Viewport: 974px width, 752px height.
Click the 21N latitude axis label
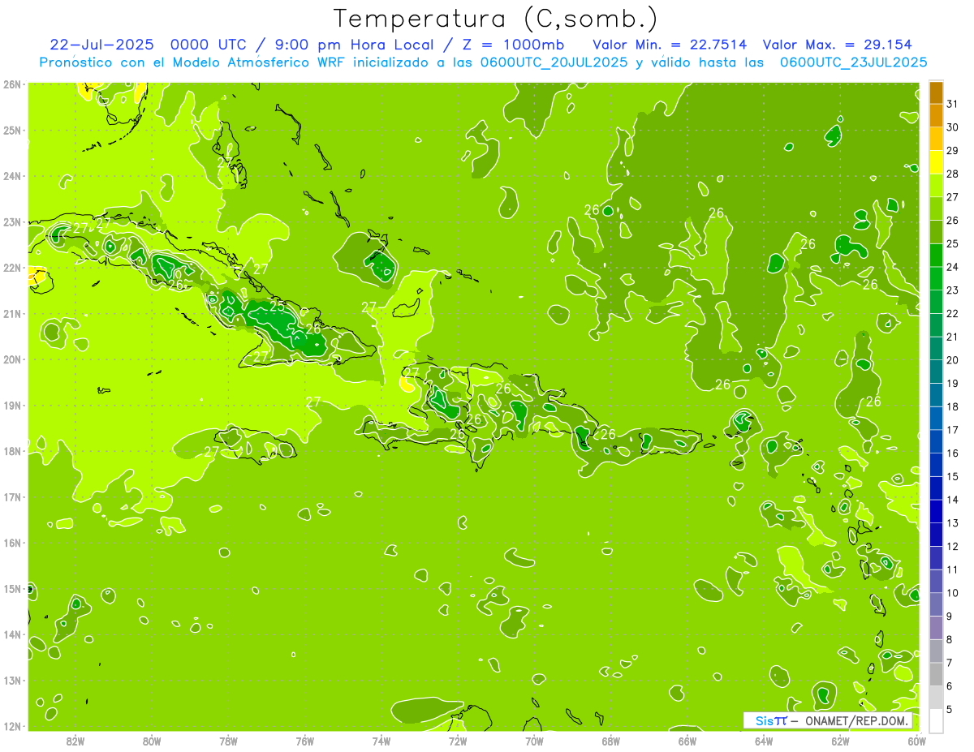tap(12, 313)
